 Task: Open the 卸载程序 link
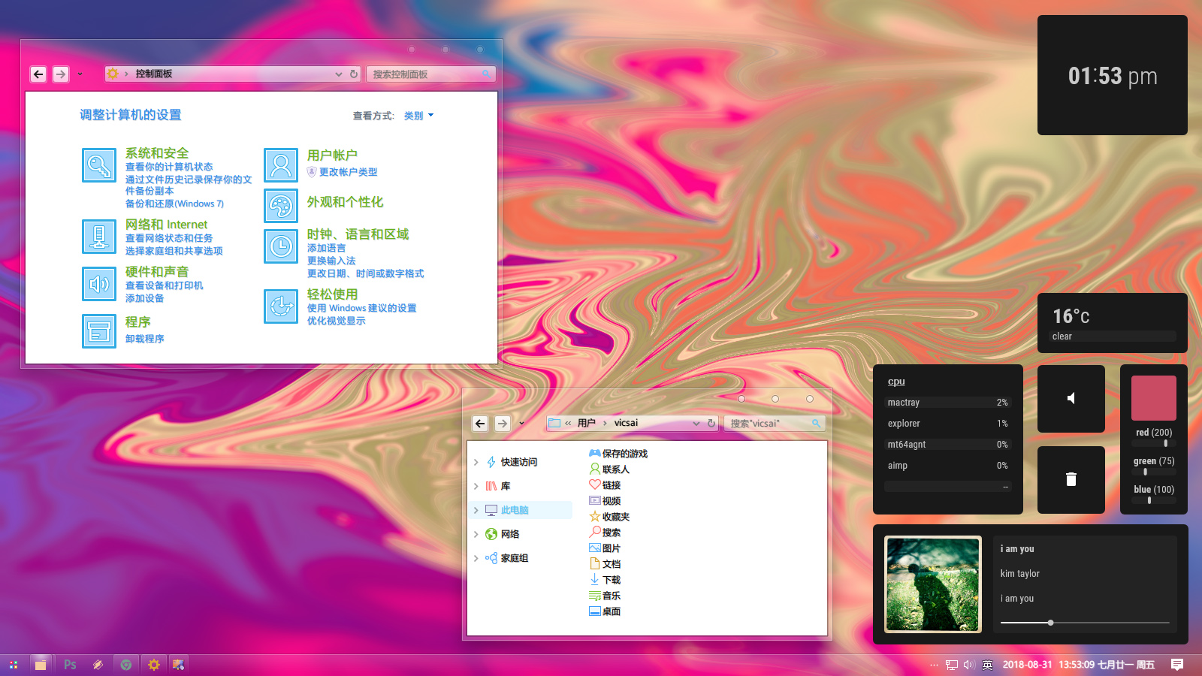(143, 338)
